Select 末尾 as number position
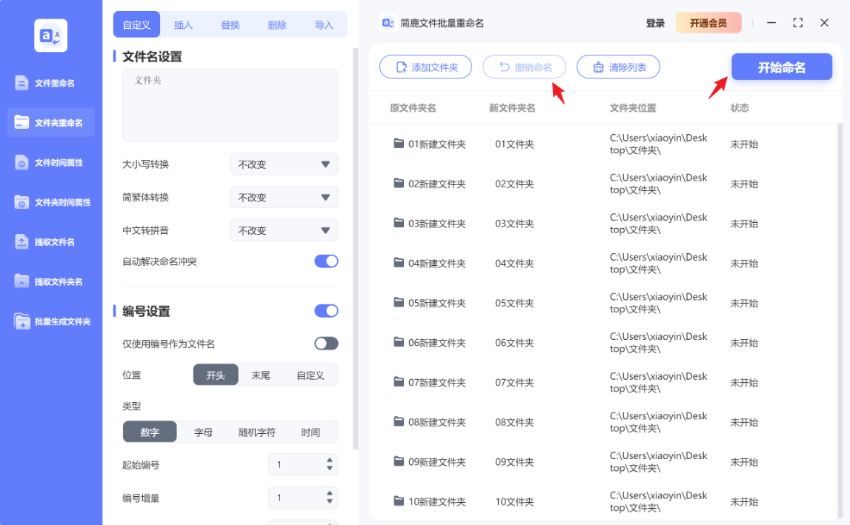 [261, 375]
